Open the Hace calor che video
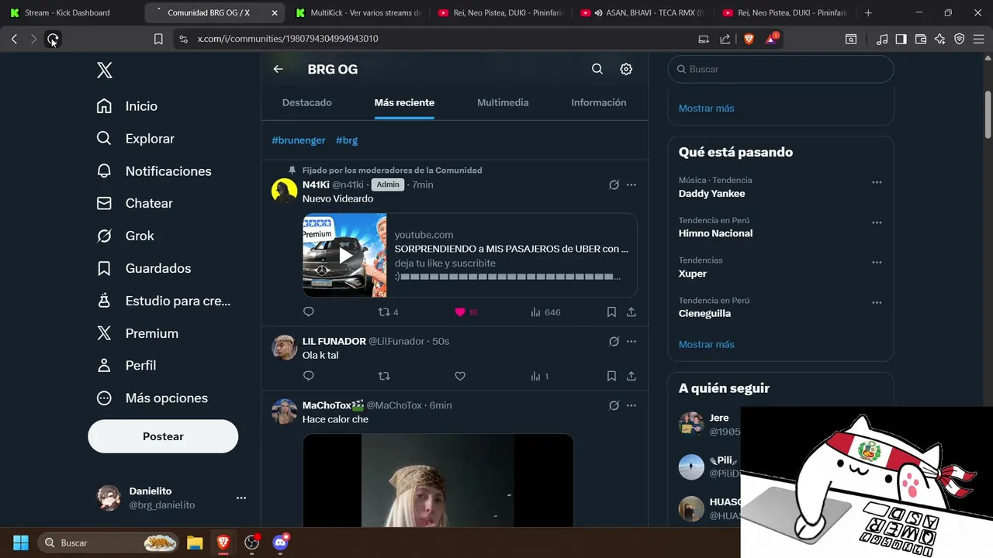993x558 pixels. 438,480
